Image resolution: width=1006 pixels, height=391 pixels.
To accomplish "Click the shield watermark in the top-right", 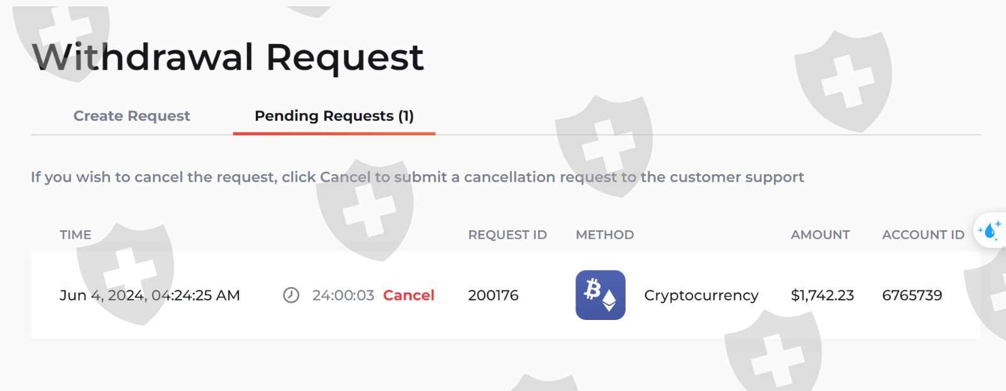I will tap(844, 80).
